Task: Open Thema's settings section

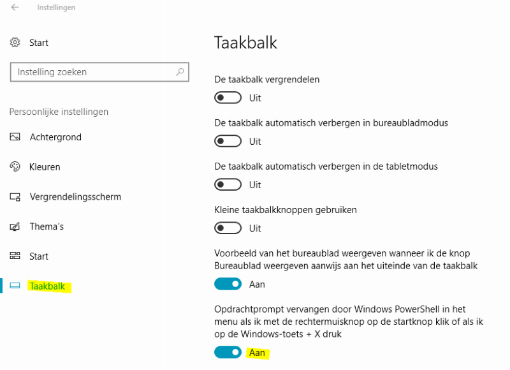Action: pyautogui.click(x=47, y=226)
